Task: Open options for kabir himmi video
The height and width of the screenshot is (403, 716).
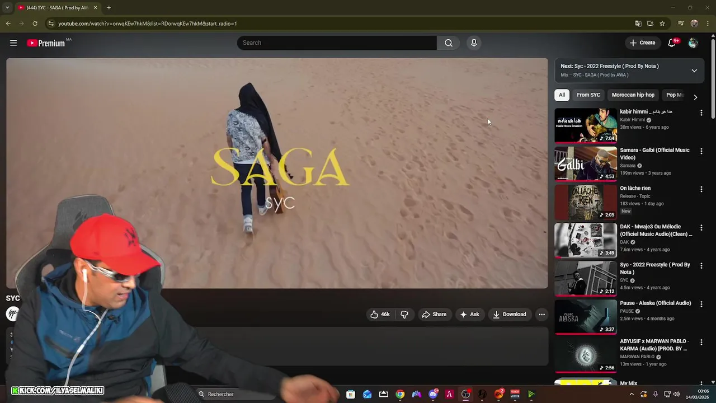Action: pos(701,113)
